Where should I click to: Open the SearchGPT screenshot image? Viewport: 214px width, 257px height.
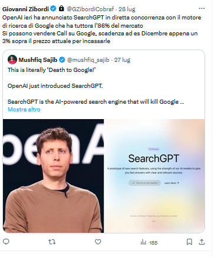tap(154, 176)
